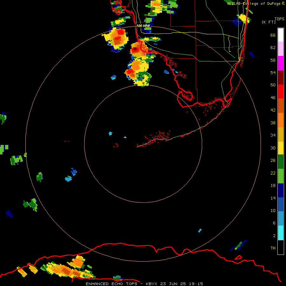Select the medium blue legend swatch

pos(281,204)
